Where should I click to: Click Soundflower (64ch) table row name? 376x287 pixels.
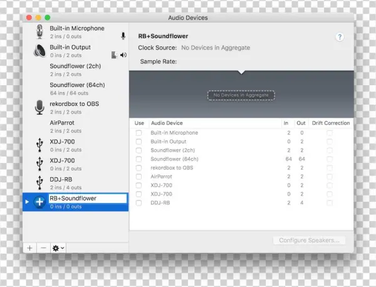point(174,159)
